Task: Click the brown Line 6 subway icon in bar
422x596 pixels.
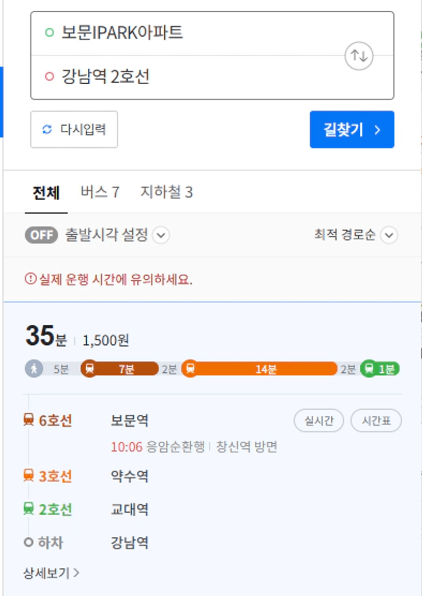Action: pyautogui.click(x=89, y=369)
